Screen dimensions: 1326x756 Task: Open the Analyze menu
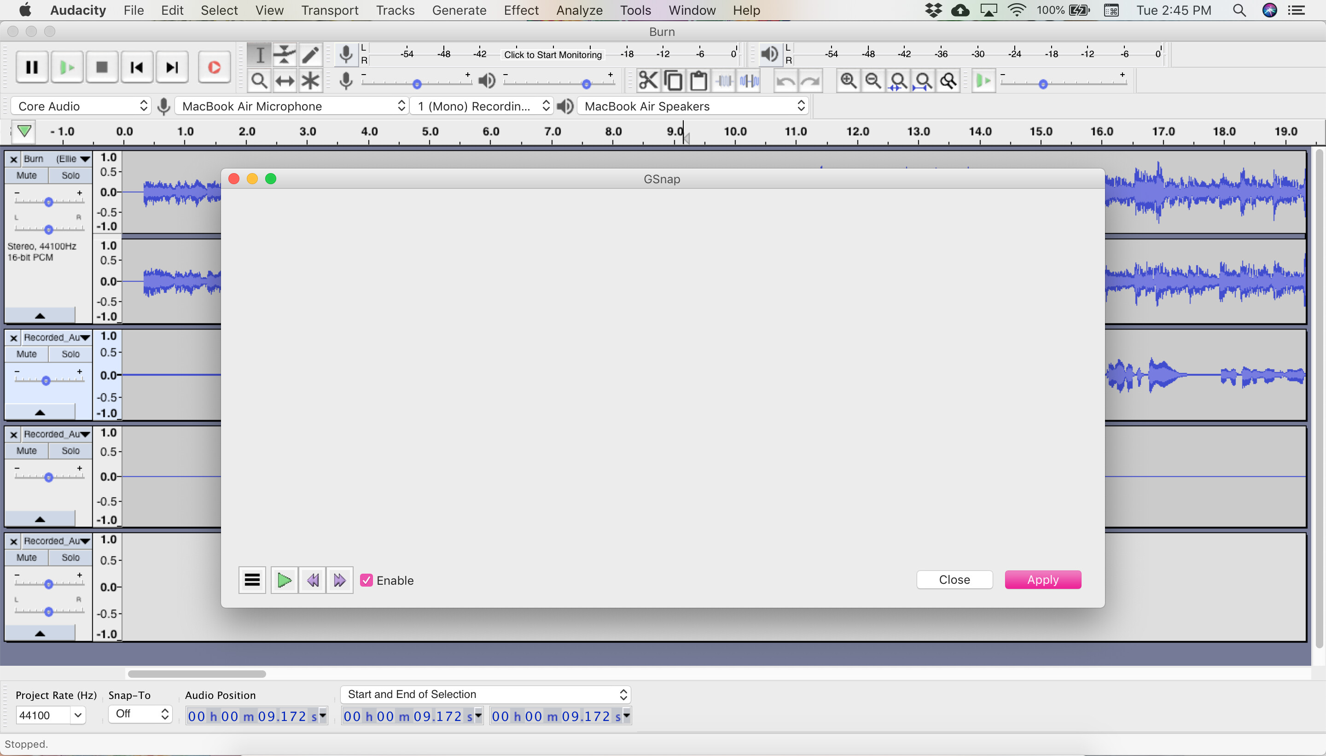[579, 11]
